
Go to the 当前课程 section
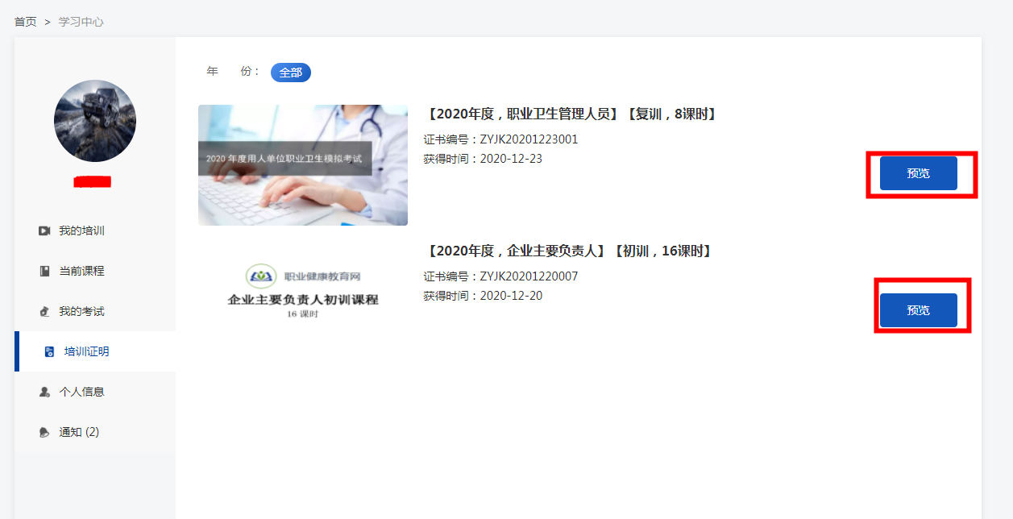81,272
